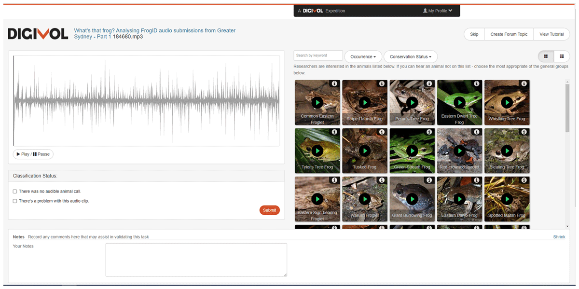Screen dimensions: 579x289
Task: Play the Peron's Tree Frog audio
Action: click(x=412, y=102)
